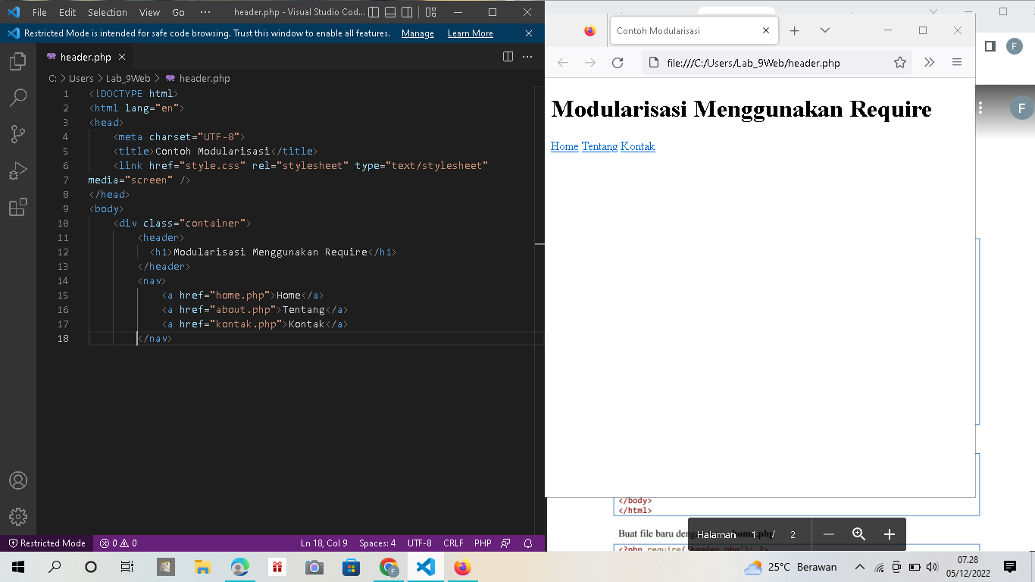Screen dimensions: 1035x582
Task: Zoom in the PDF viewer plus button
Action: (x=890, y=534)
